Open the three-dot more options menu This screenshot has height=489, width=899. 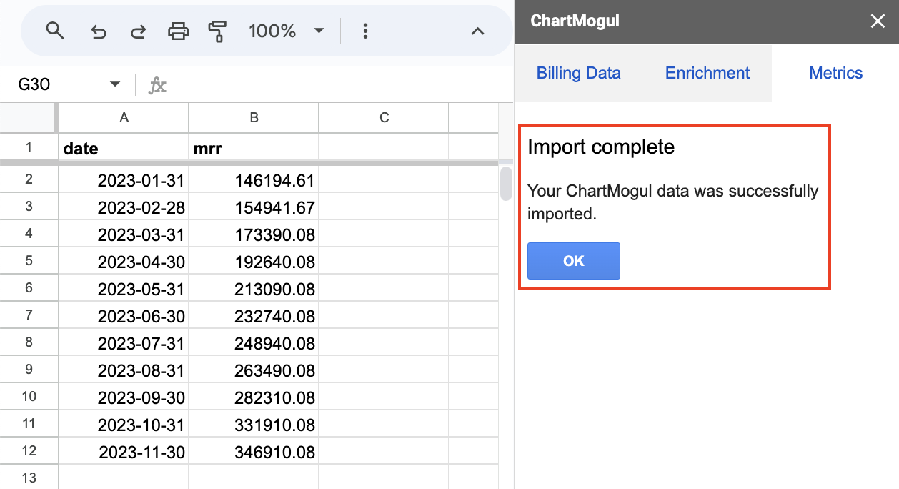(x=365, y=31)
